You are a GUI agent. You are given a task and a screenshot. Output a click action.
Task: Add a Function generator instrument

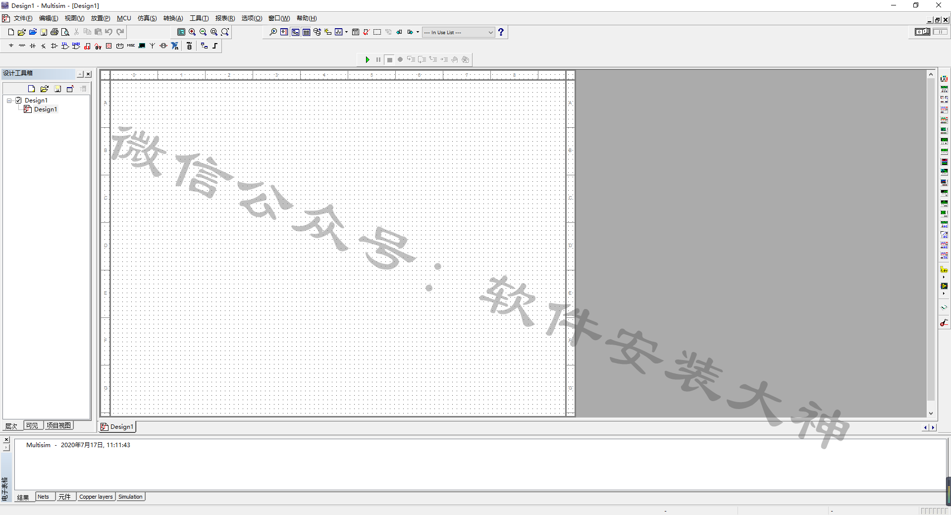click(x=944, y=89)
